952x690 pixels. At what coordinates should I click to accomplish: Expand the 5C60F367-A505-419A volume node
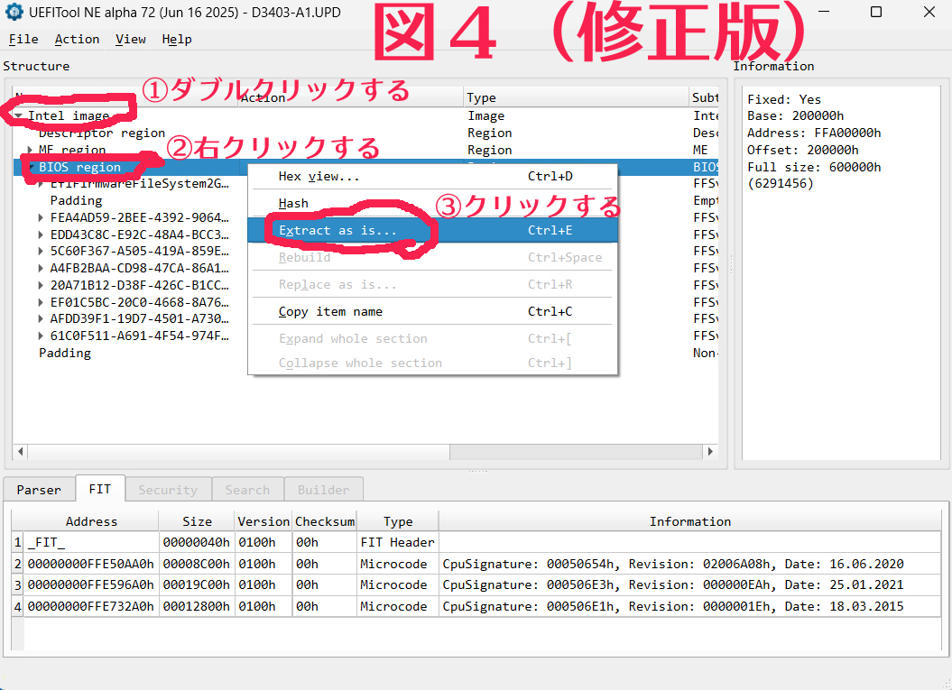tap(42, 252)
